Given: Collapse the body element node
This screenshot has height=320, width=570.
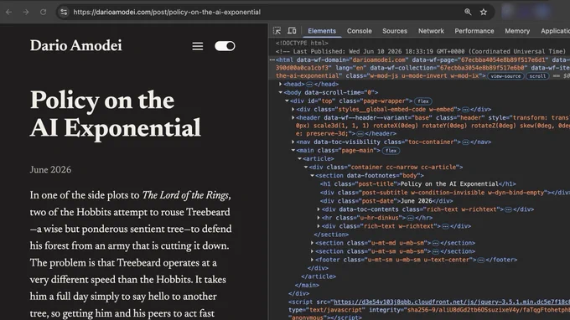Looking at the screenshot, I should point(280,93).
